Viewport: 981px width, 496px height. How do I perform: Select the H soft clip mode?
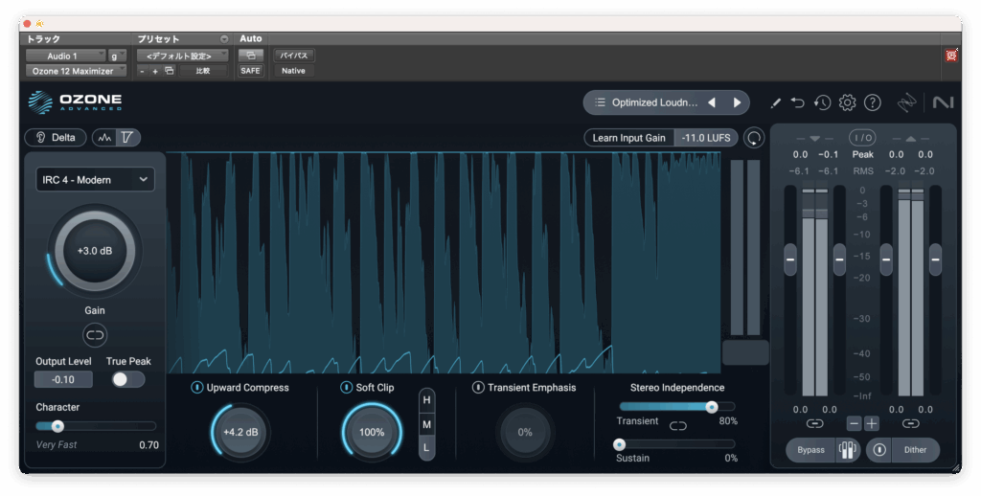point(426,399)
